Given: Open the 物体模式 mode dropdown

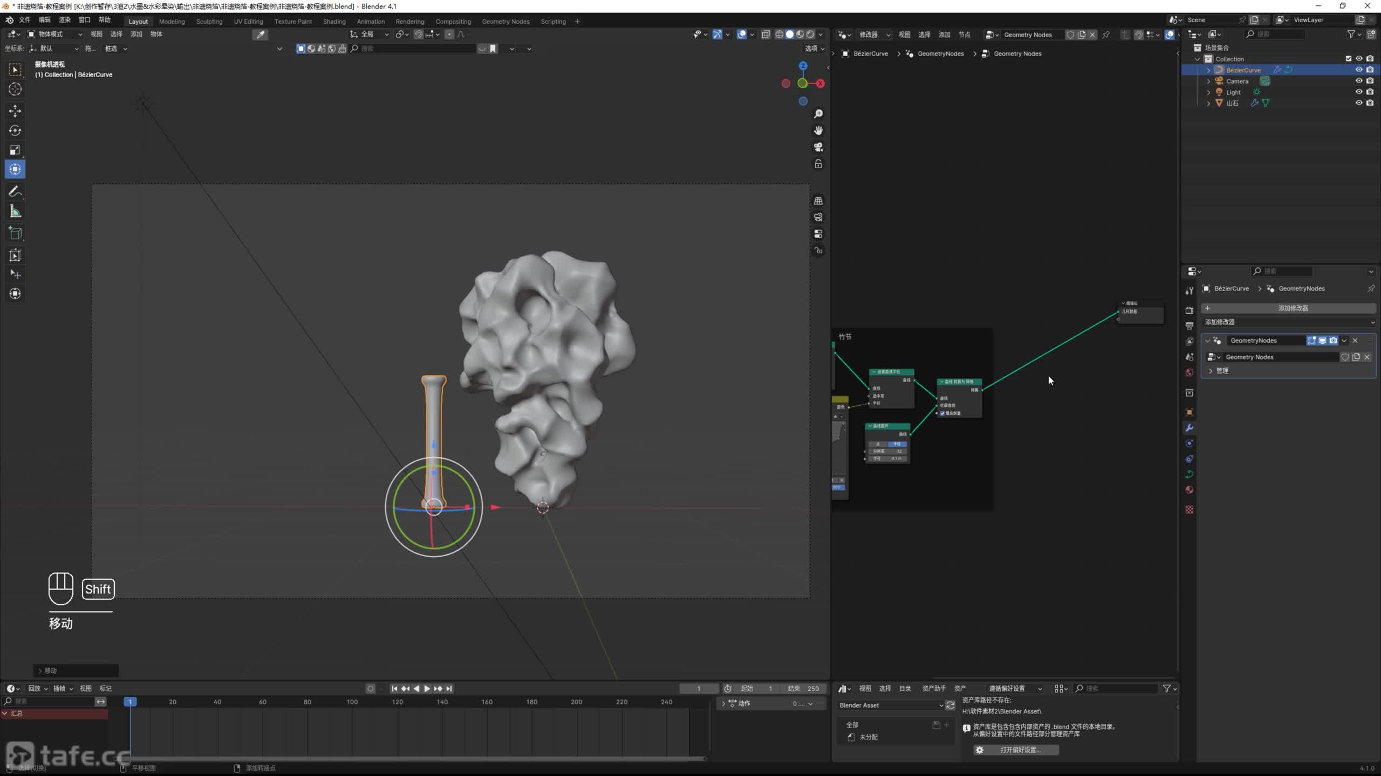Looking at the screenshot, I should coord(55,34).
